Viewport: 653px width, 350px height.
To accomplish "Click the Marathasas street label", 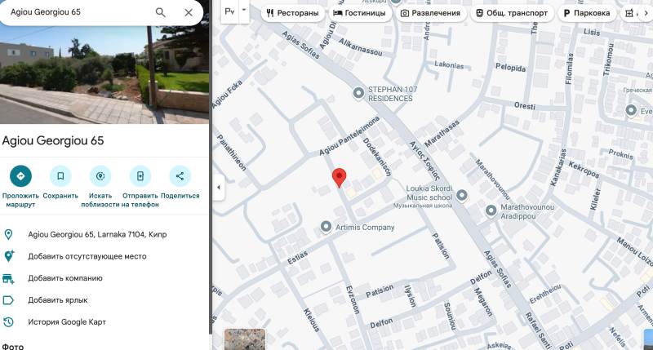I will pyautogui.click(x=442, y=133).
